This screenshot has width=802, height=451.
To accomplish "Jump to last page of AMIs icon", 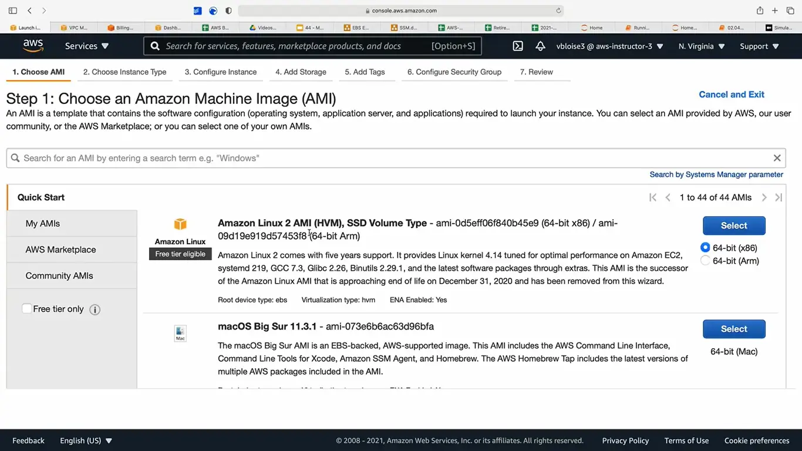I will click(x=779, y=197).
